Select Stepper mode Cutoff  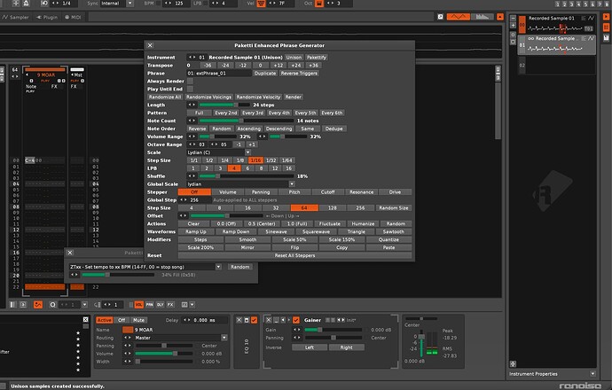click(x=328, y=191)
